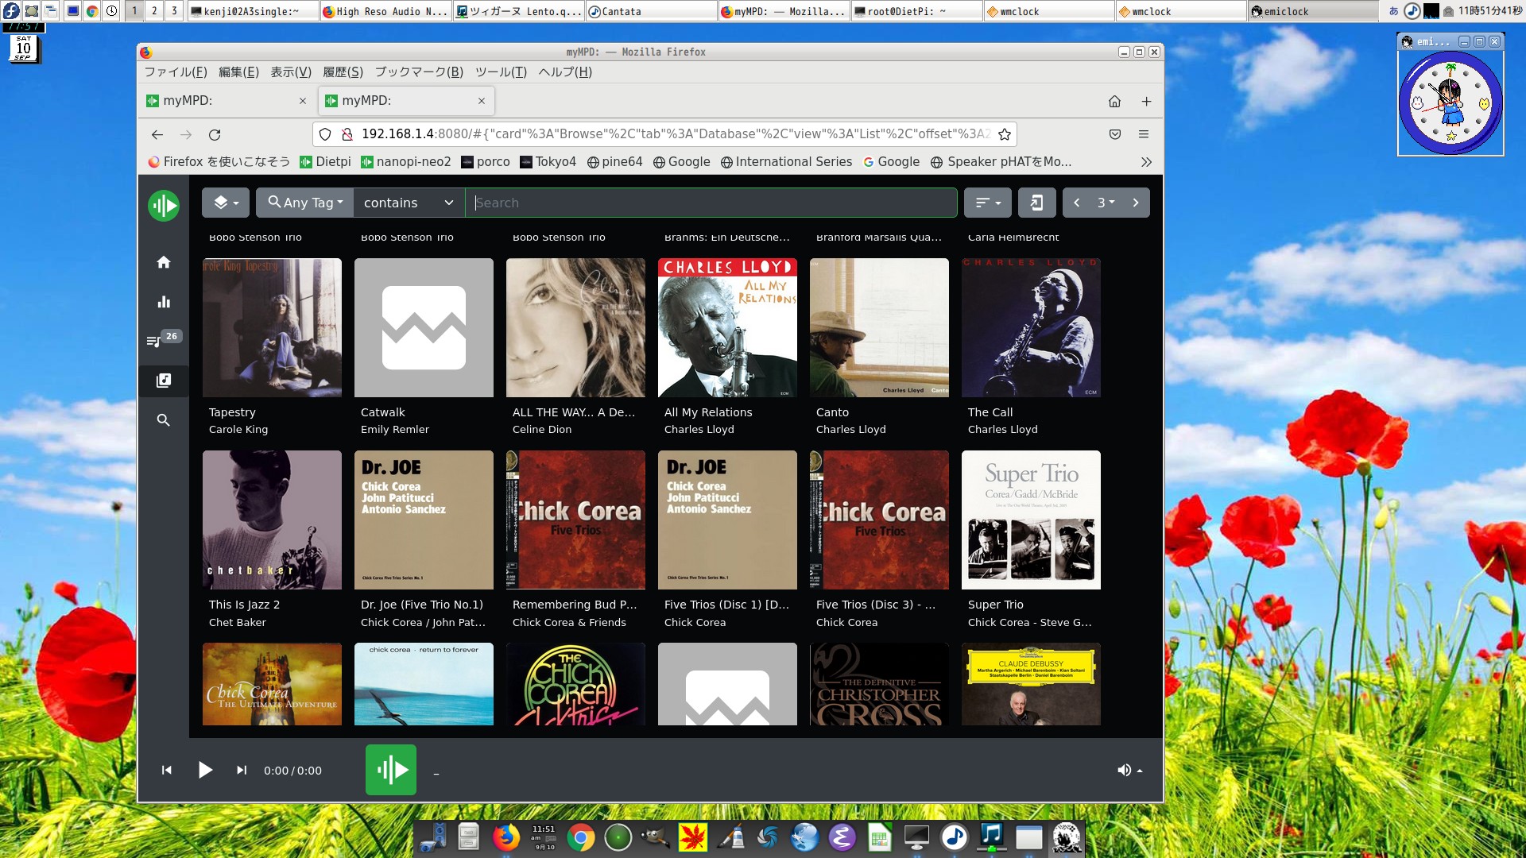Go to next page with the right chevron

pyautogui.click(x=1136, y=203)
